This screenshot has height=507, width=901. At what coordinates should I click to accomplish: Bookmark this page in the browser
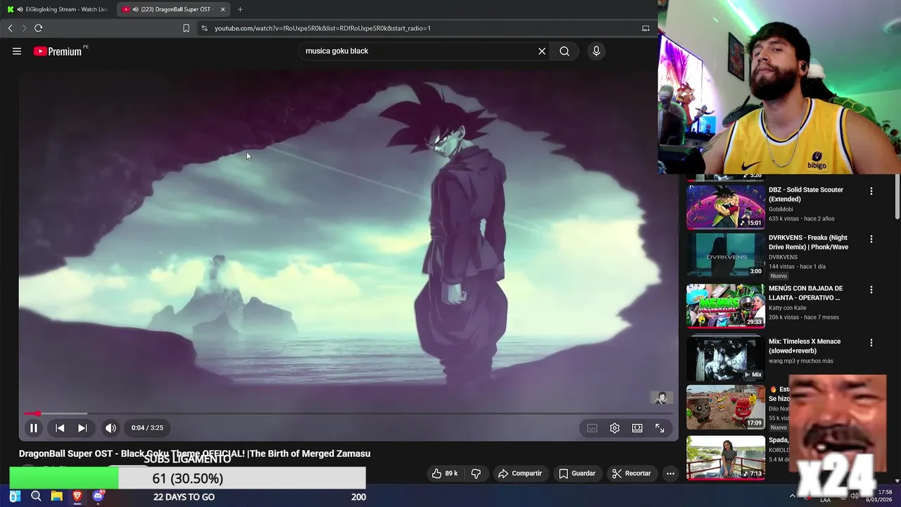coord(186,28)
